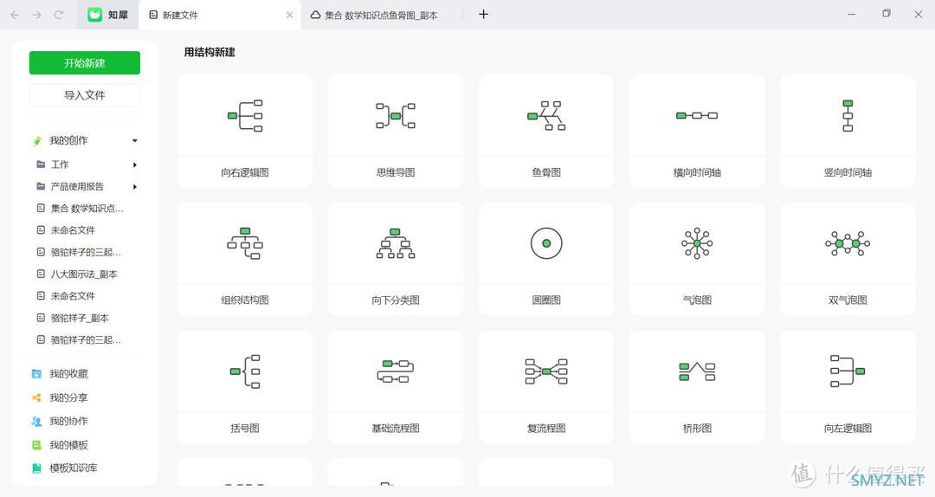Click the 括号图 card label
The height and width of the screenshot is (497, 935).
245,429
